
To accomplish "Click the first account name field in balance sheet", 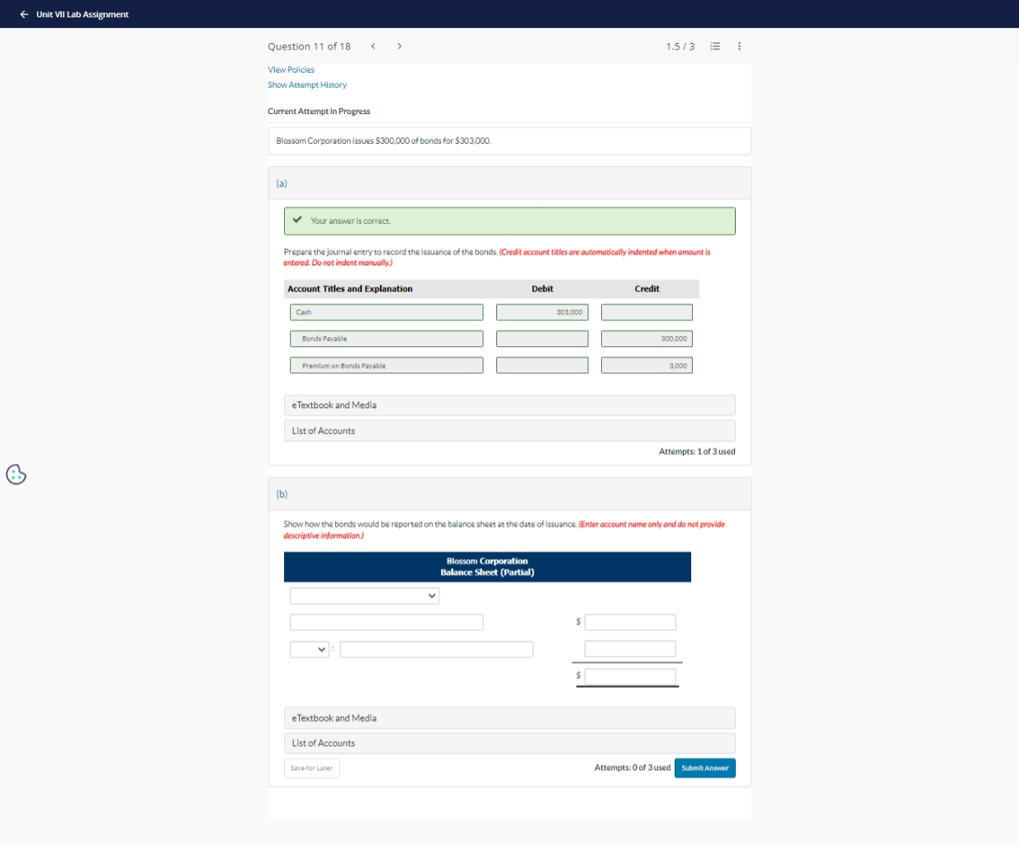I will (x=386, y=622).
